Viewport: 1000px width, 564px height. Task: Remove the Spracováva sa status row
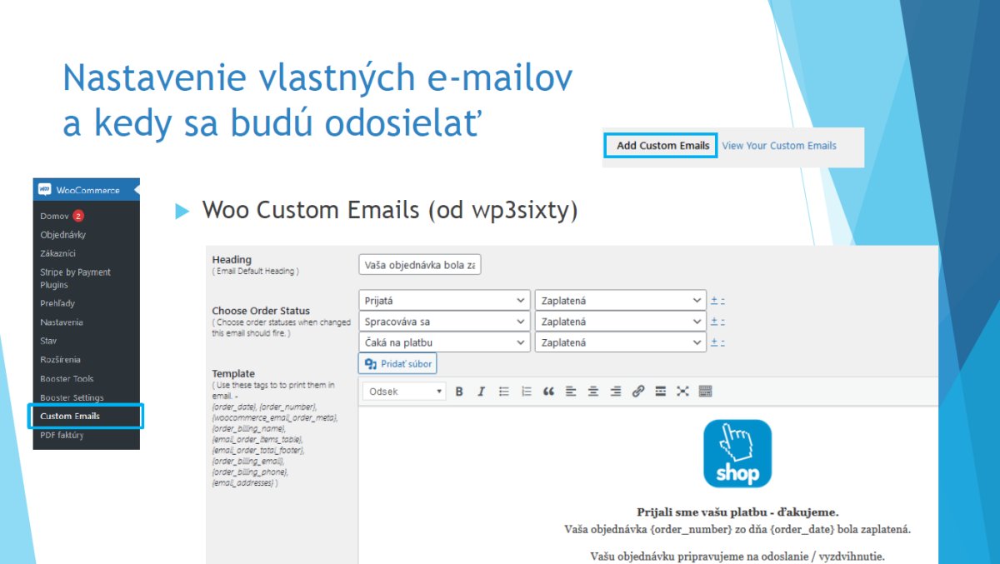pyautogui.click(x=722, y=322)
